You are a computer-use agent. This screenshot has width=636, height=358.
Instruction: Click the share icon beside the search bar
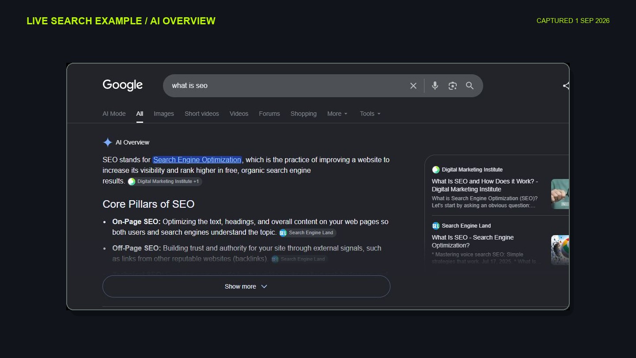point(566,86)
